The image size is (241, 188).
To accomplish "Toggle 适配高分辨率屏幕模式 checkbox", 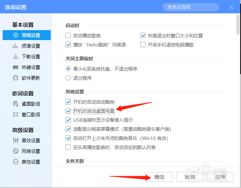I will [68, 129].
